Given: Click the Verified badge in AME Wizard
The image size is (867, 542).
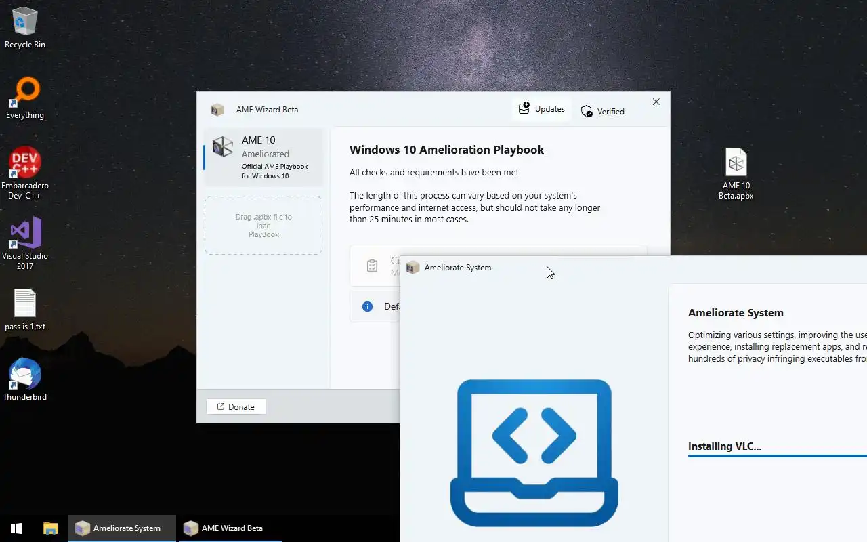Looking at the screenshot, I should point(603,111).
